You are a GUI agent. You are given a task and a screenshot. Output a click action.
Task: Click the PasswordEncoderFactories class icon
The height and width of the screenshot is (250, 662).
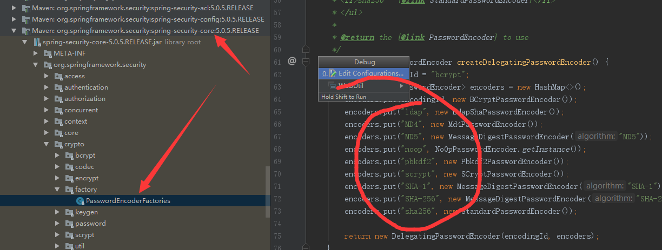(80, 201)
